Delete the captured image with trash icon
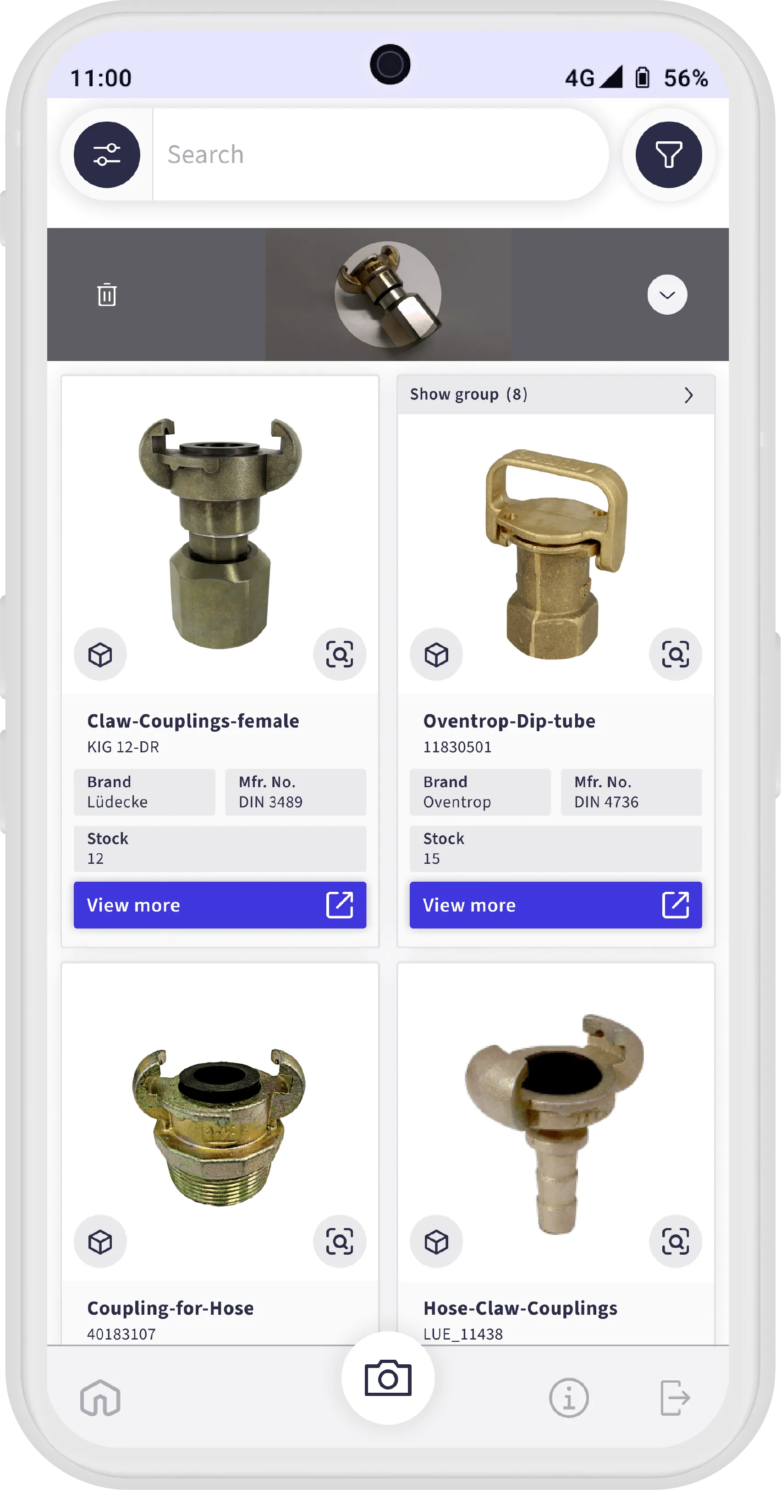This screenshot has width=781, height=1490. pos(107,295)
